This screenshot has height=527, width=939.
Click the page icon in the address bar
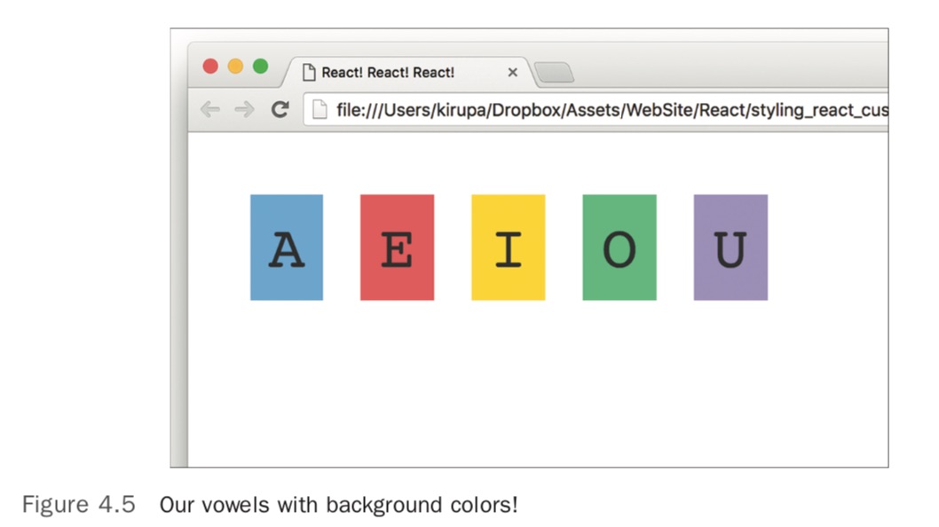(x=320, y=110)
